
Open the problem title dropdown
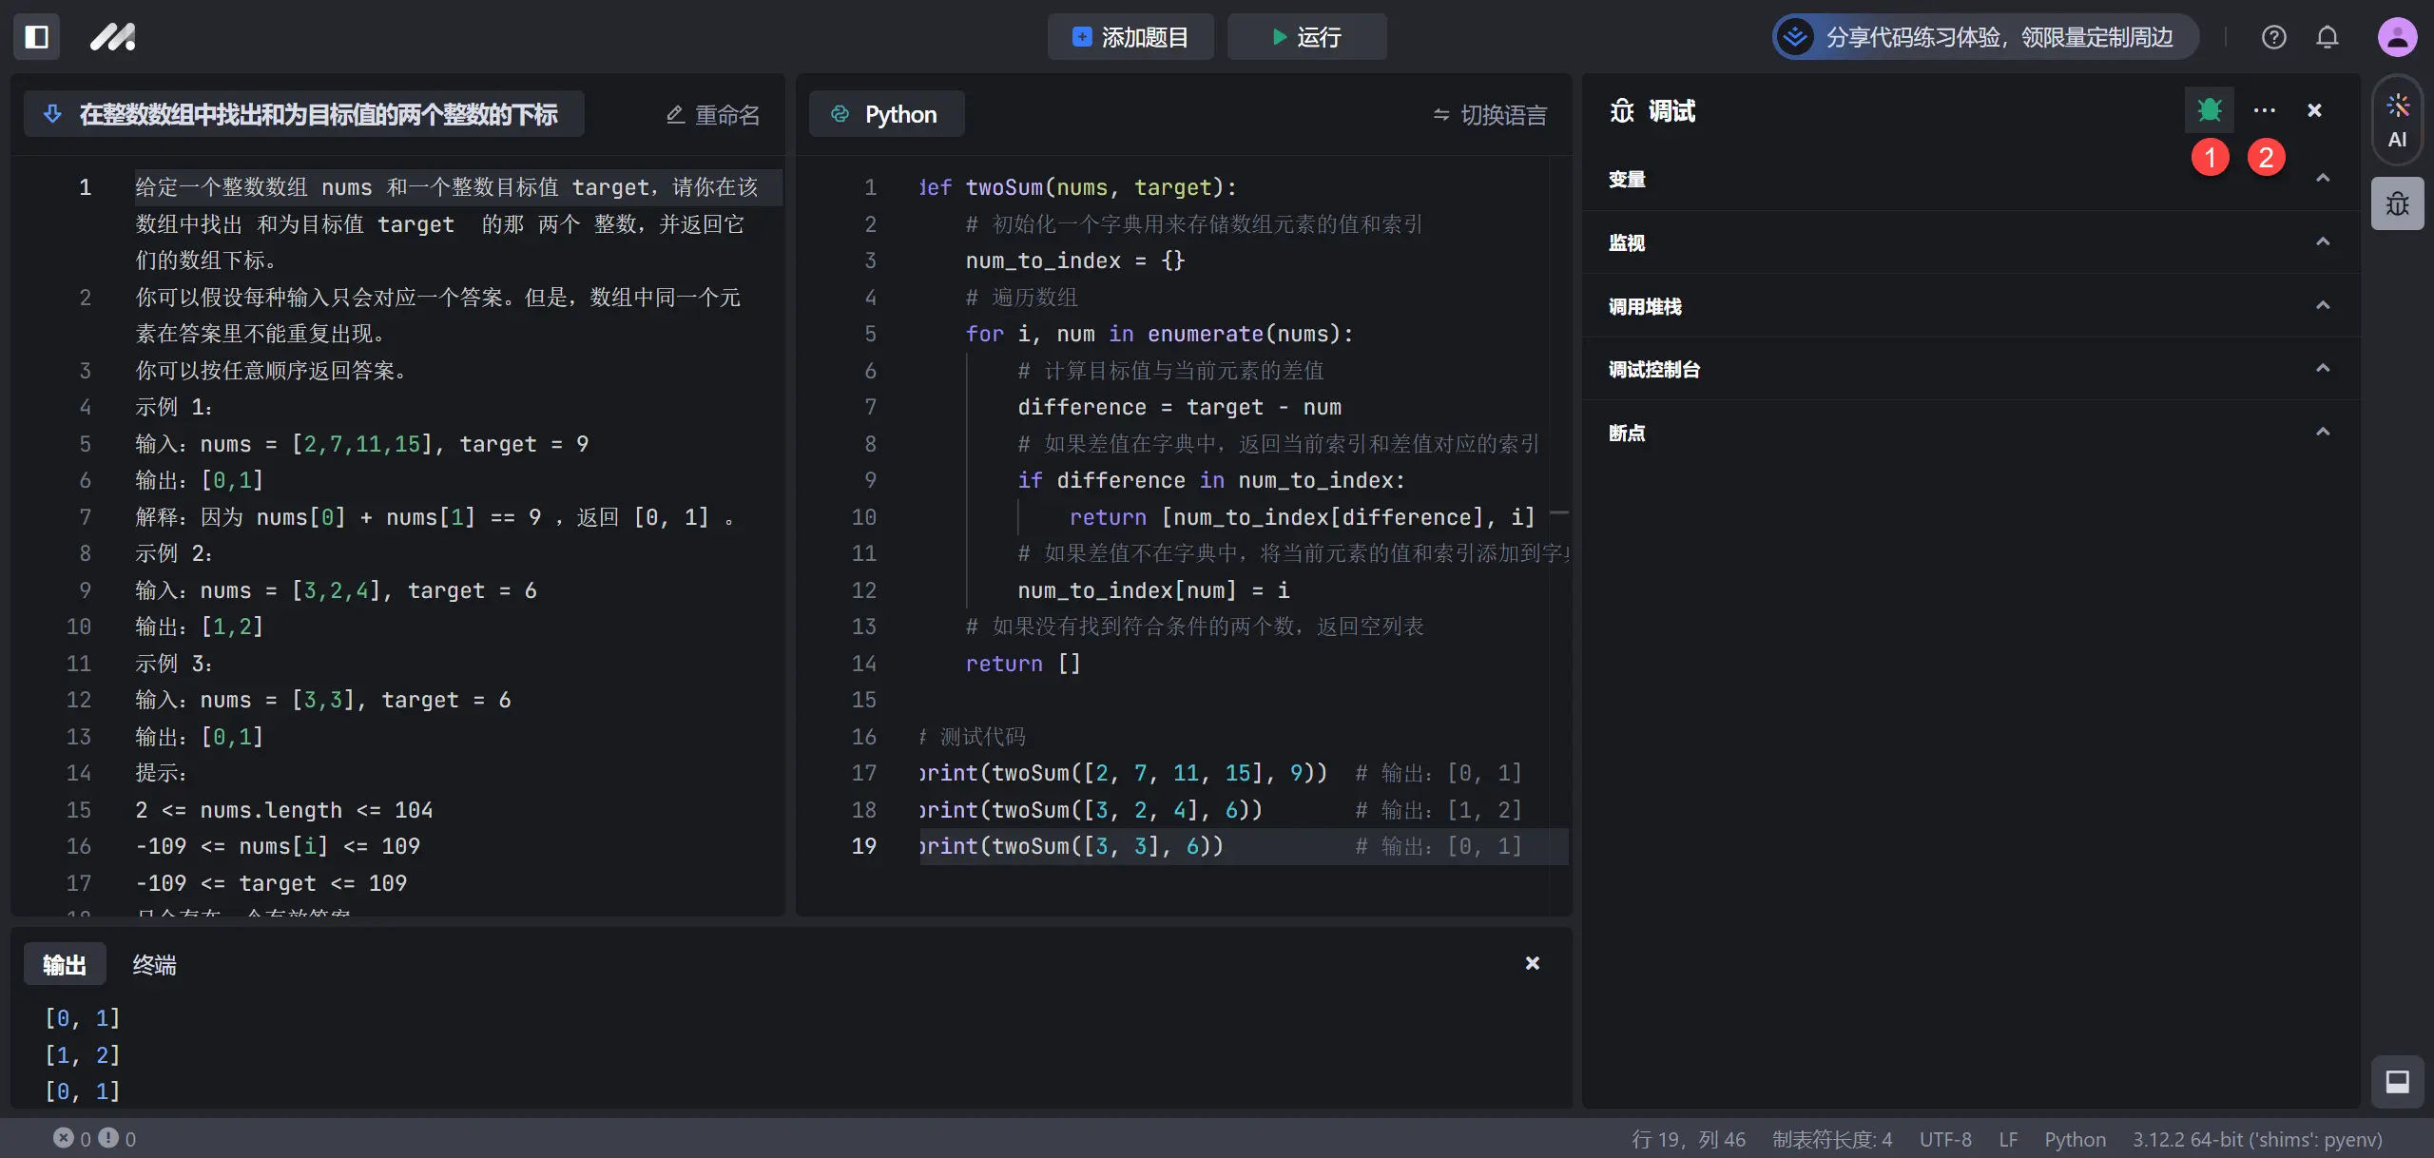[303, 114]
